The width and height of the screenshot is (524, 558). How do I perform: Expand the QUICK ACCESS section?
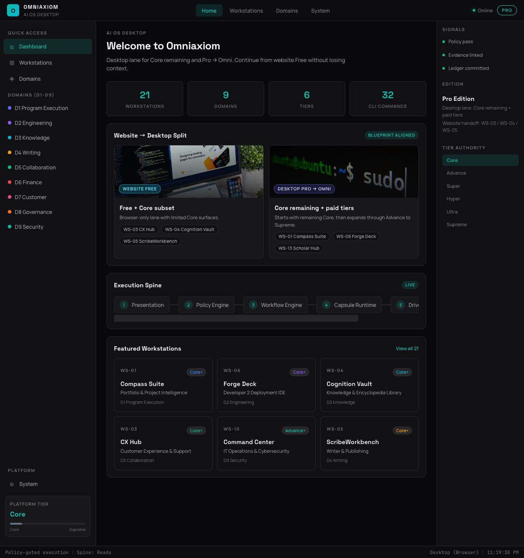(28, 33)
